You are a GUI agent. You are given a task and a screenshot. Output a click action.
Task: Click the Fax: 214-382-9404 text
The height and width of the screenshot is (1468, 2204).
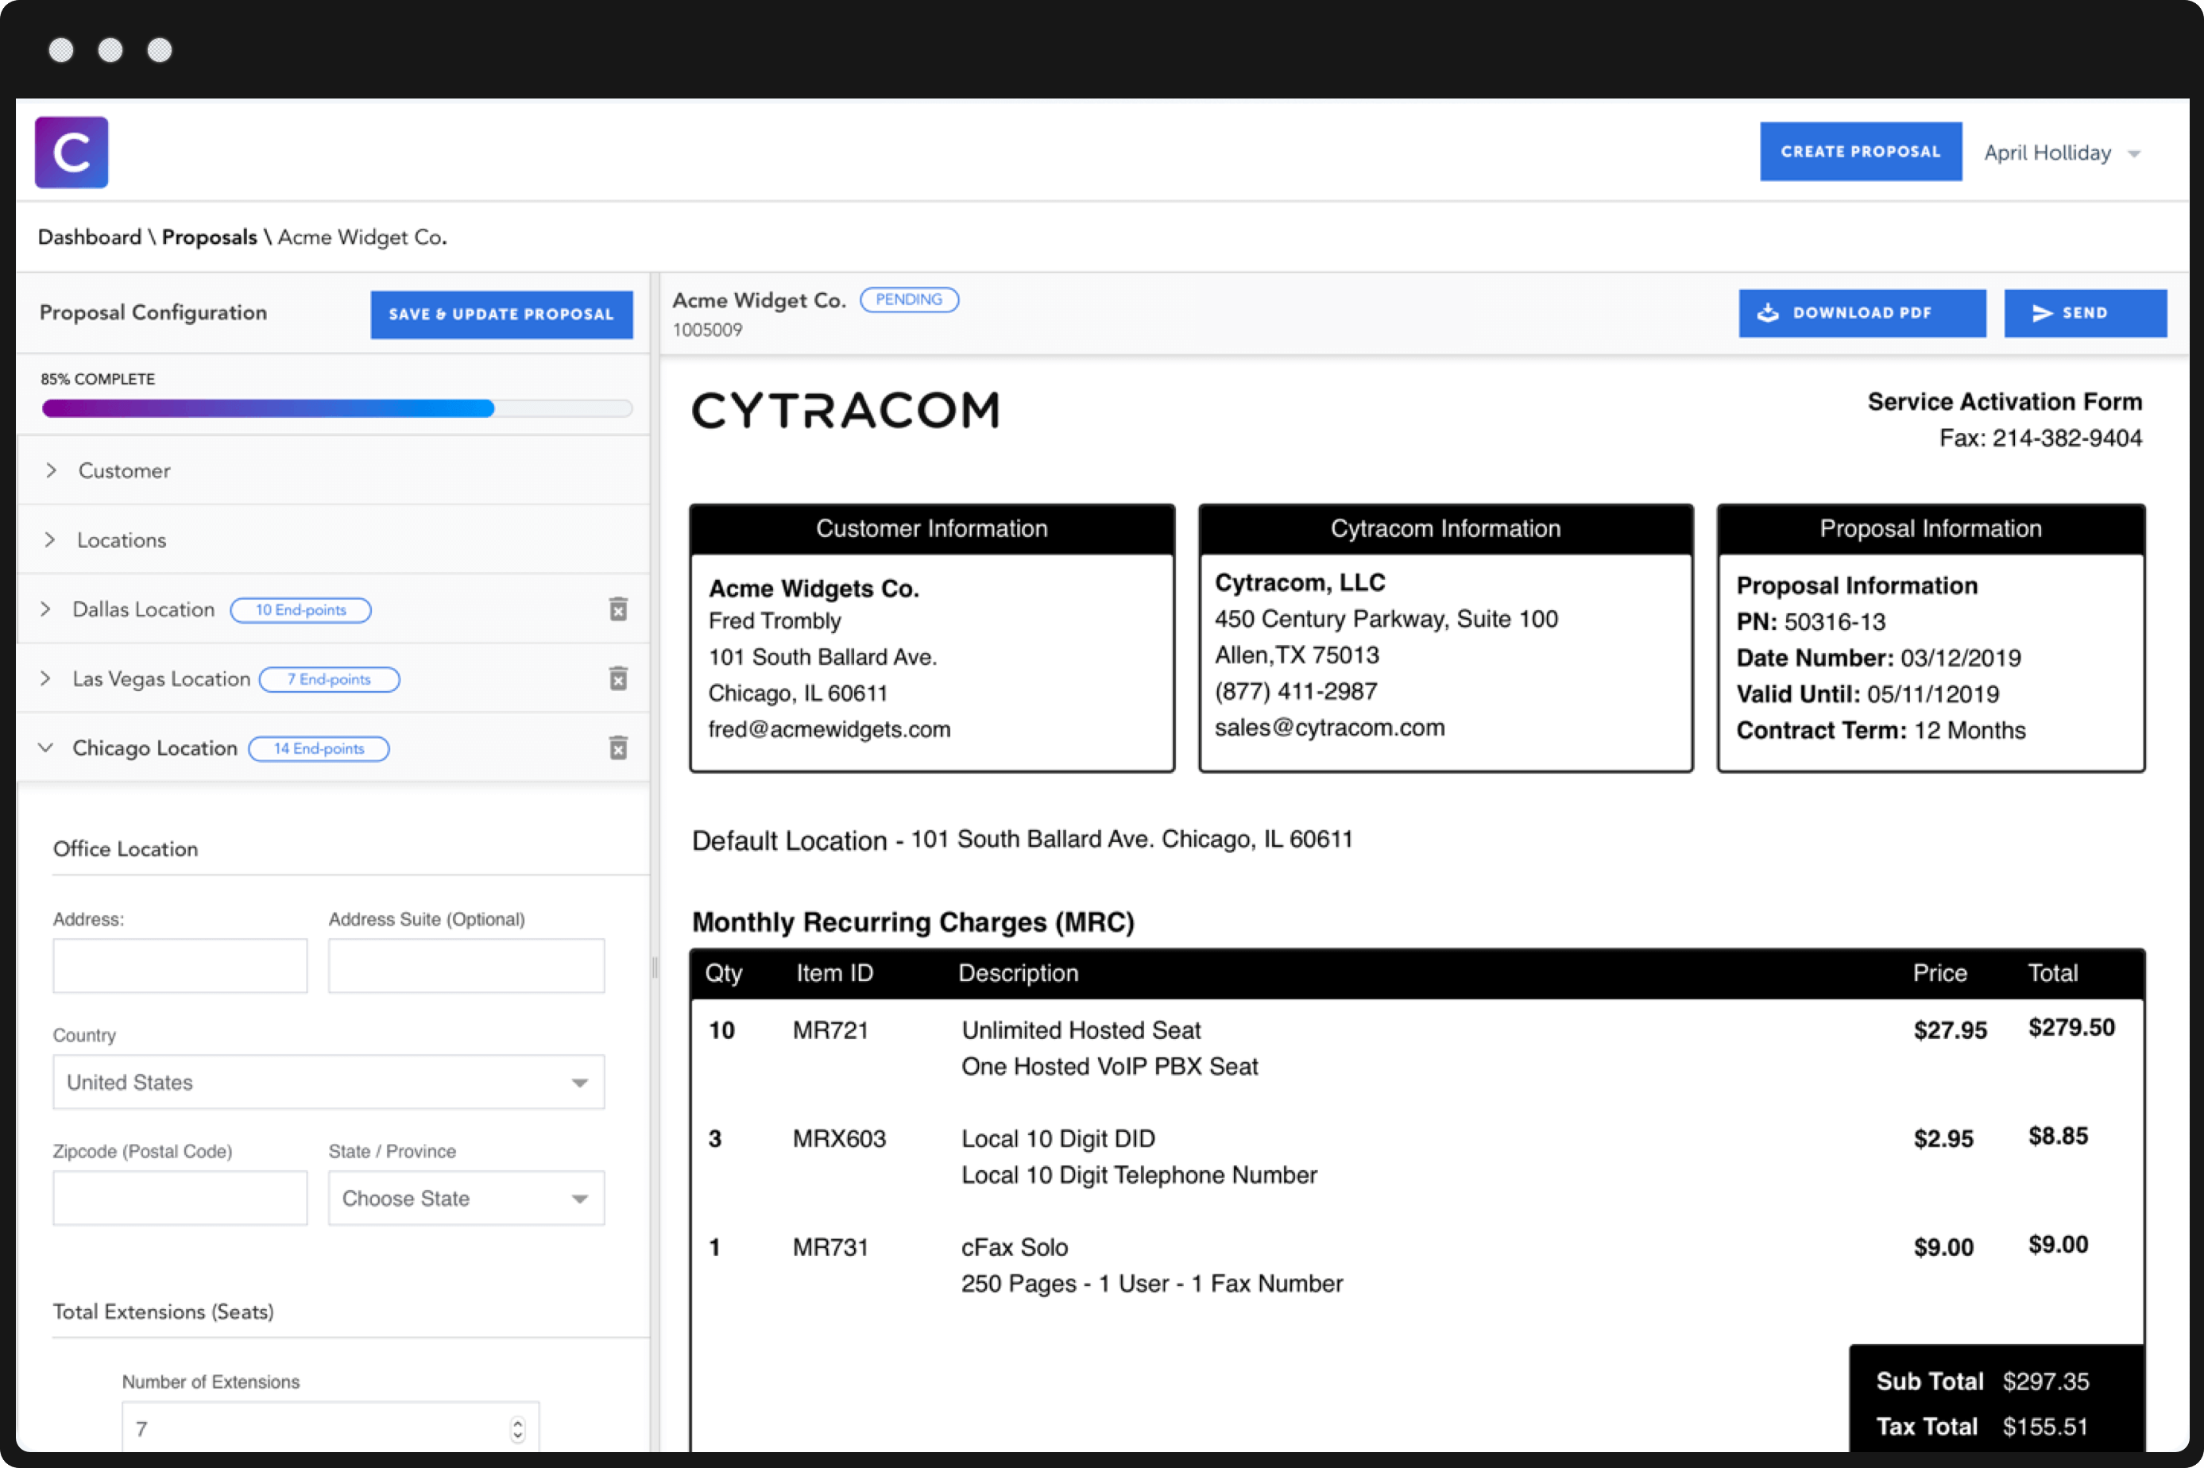[x=2040, y=439]
